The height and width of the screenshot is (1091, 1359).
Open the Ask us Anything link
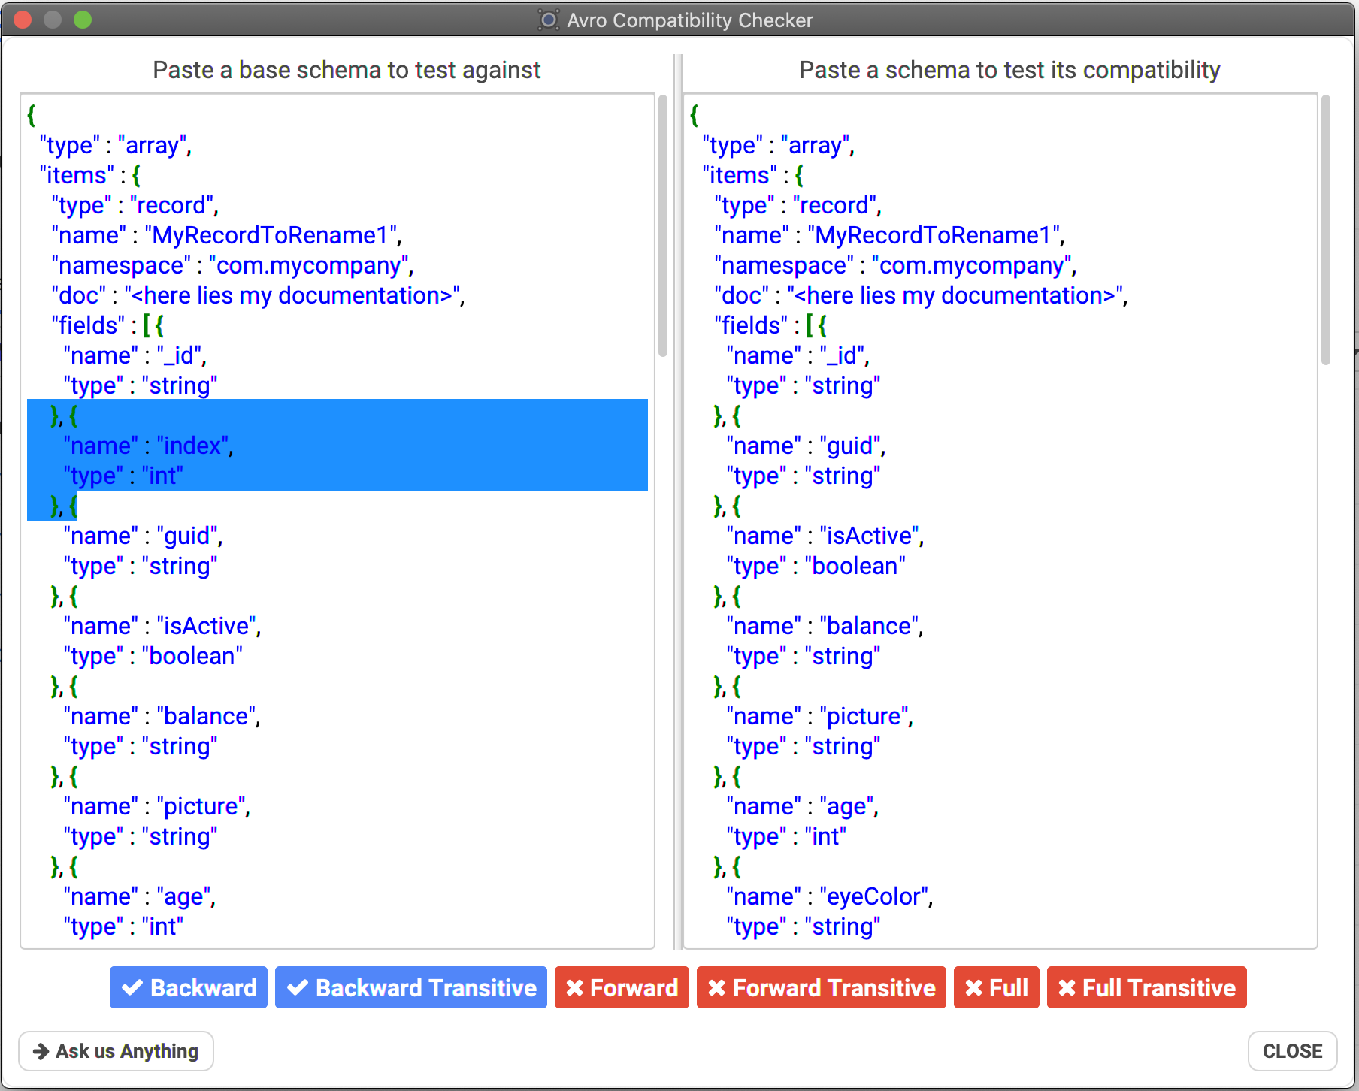coord(116,1050)
